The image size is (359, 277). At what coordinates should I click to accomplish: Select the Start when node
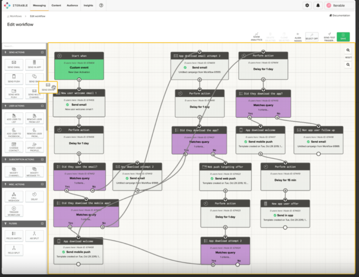[x=79, y=66]
